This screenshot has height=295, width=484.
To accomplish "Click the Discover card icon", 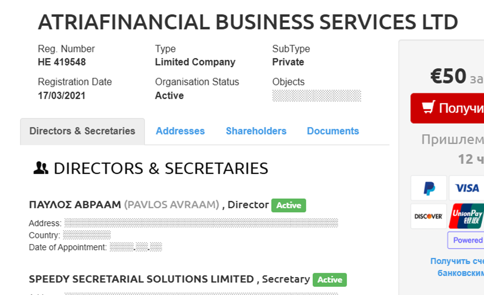I will [428, 216].
